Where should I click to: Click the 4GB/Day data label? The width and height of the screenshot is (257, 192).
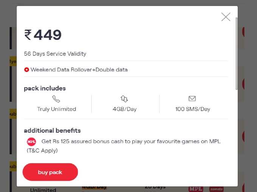coord(125,109)
